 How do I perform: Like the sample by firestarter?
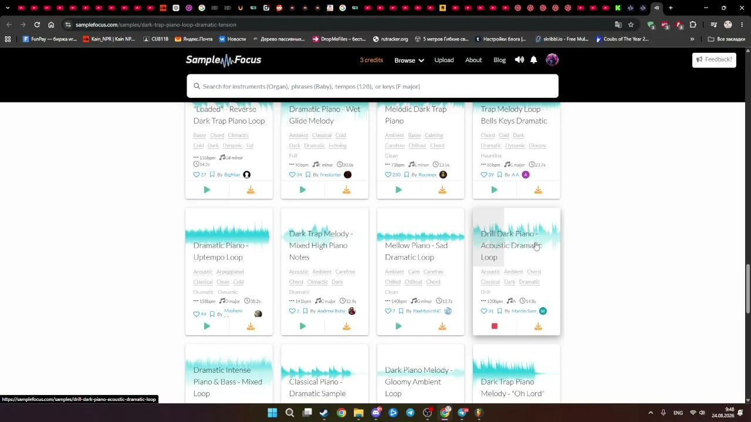pos(292,175)
